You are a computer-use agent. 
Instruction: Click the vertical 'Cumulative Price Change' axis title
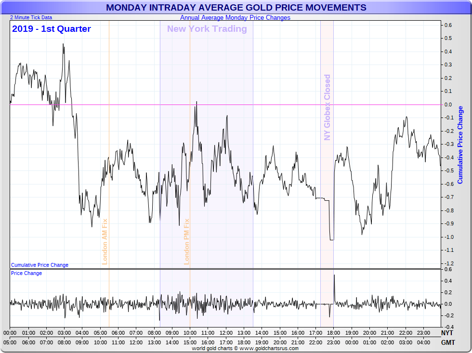point(460,145)
